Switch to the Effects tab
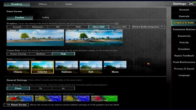The height and width of the screenshot is (110, 196). point(43,4)
